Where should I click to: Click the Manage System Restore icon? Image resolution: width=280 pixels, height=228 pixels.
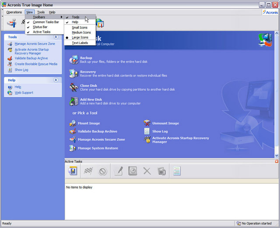[73, 148]
